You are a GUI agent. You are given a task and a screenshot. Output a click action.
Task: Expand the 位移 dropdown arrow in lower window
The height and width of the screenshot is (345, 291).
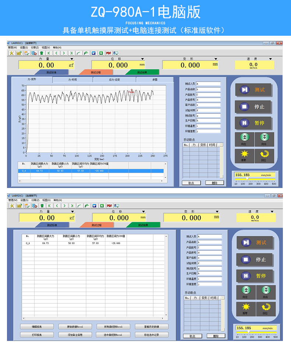(144, 212)
